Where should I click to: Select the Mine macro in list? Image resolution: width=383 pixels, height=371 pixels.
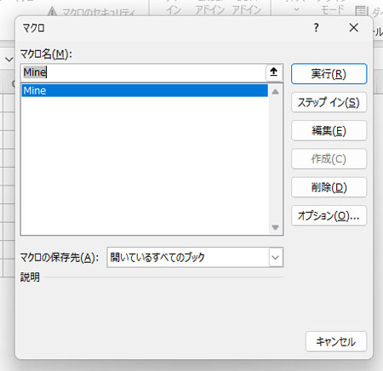(x=145, y=91)
